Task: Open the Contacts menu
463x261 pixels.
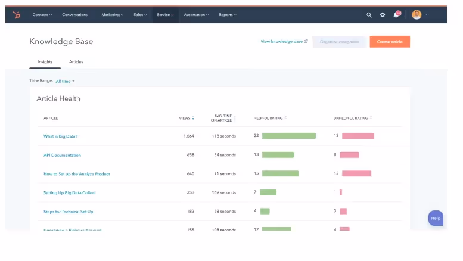Action: coord(42,15)
